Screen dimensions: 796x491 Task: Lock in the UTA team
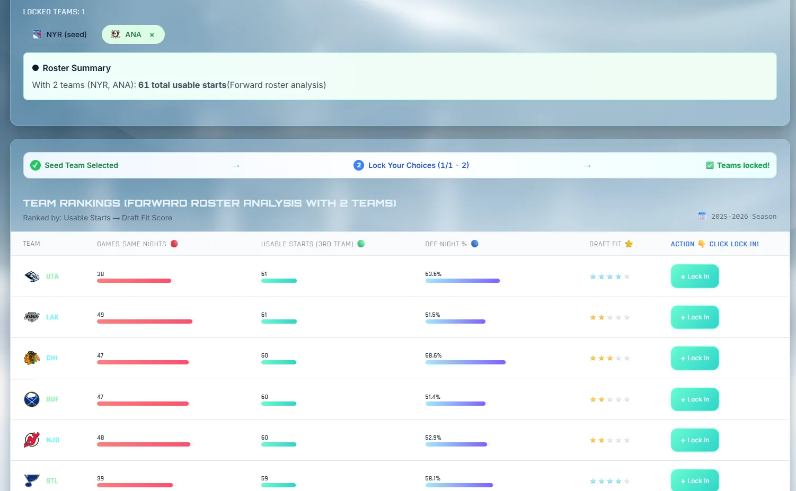pyautogui.click(x=695, y=276)
